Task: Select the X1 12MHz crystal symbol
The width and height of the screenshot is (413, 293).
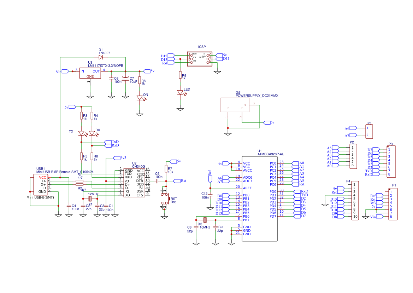Action: [x=90, y=199]
